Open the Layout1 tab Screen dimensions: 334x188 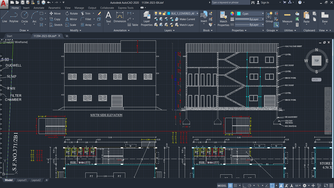pos(22,180)
